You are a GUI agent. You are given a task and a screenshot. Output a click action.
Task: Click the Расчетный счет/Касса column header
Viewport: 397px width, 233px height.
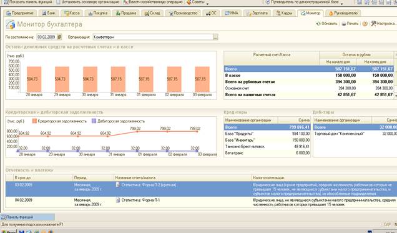[x=272, y=58]
